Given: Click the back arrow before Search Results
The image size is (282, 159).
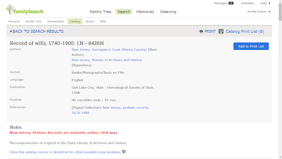Looking at the screenshot, I should point(11,31).
